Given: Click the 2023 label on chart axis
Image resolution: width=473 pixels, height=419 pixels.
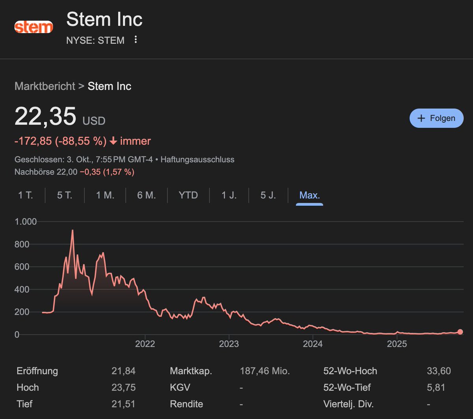Looking at the screenshot, I should pos(229,344).
